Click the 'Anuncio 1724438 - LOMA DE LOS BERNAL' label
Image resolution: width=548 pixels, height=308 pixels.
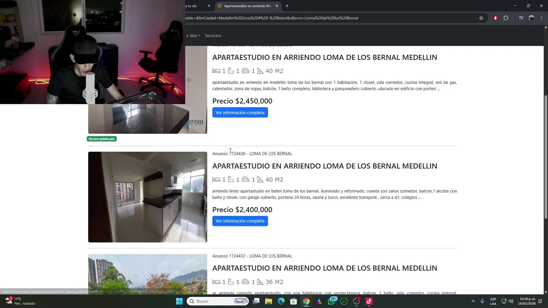(x=252, y=154)
